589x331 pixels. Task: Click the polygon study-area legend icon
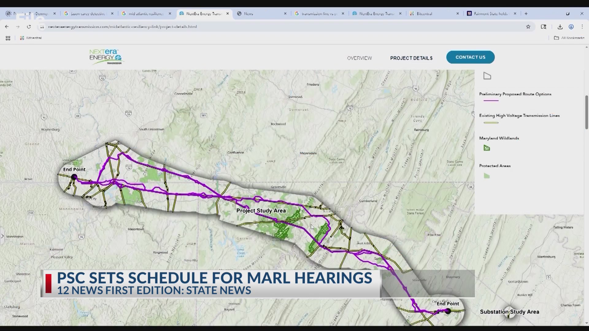click(487, 76)
